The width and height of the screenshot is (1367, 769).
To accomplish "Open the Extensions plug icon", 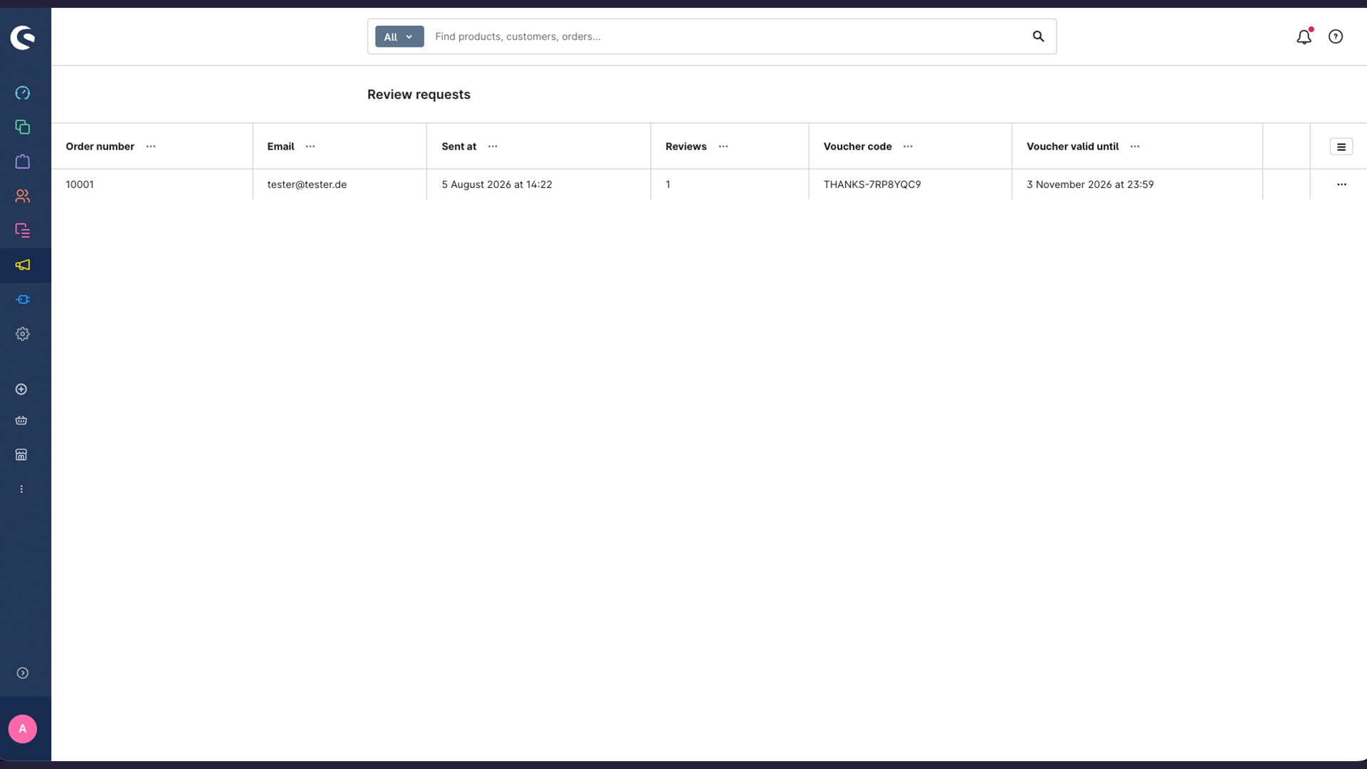I will [x=23, y=300].
